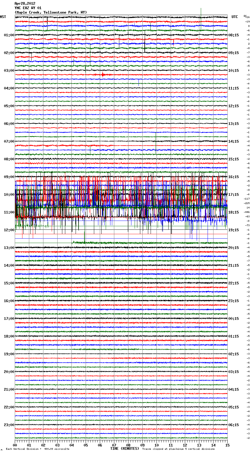Select the '02:00' MST row label
The image size is (251, 453).
pyautogui.click(x=9, y=53)
